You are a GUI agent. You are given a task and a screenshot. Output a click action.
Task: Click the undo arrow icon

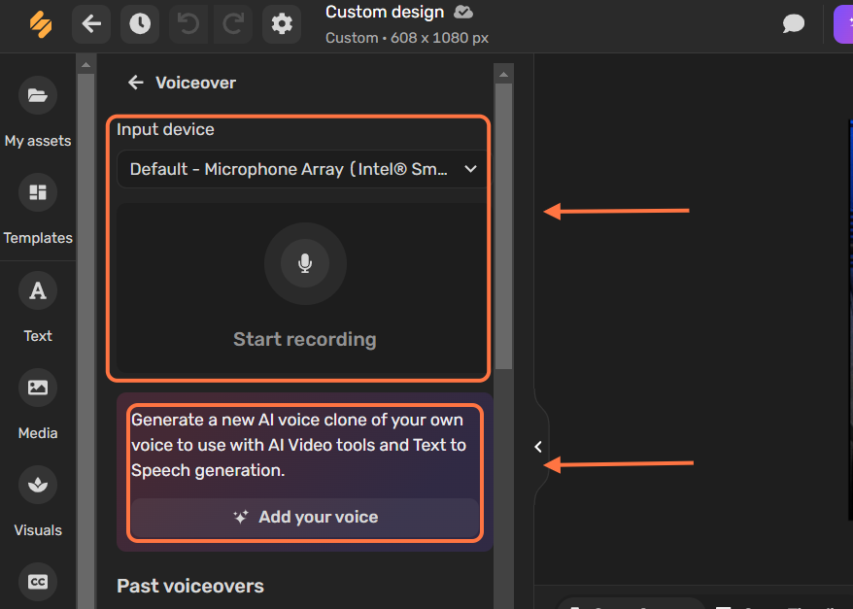tap(188, 24)
